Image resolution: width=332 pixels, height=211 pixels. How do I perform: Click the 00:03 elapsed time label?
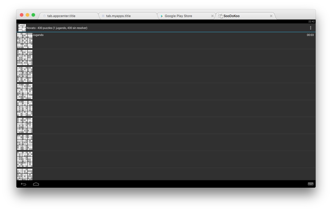310,35
